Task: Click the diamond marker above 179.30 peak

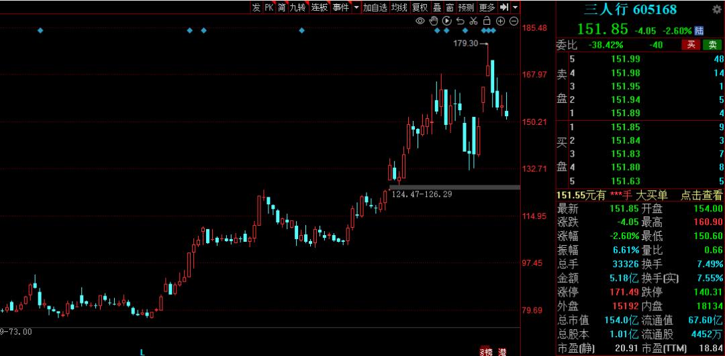Action: click(489, 30)
